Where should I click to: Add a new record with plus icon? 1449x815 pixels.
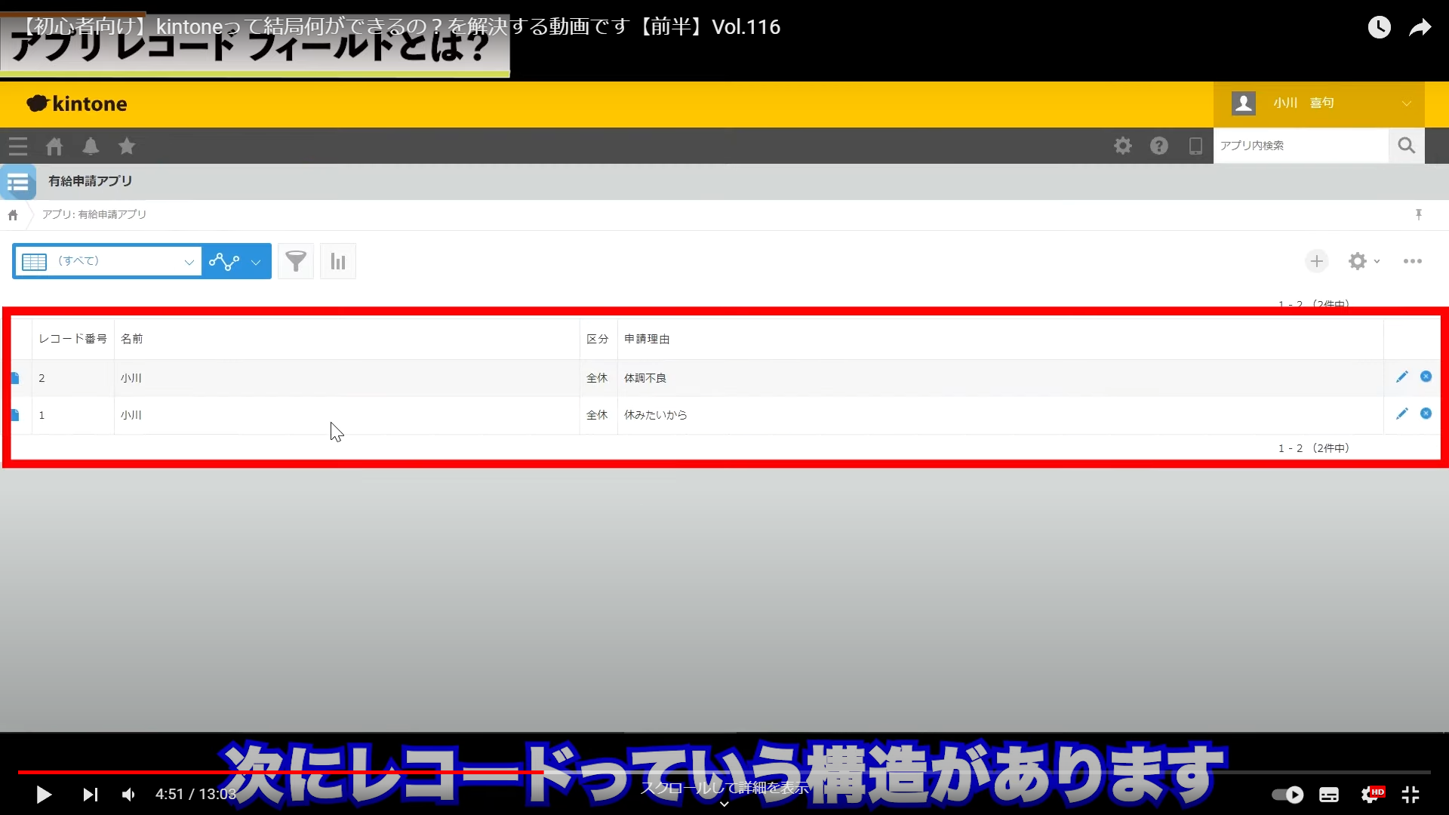coord(1317,261)
